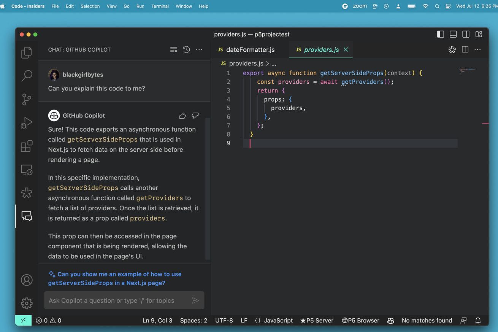Give the Copilot answer a thumbs up
Screen dimensions: 498x332
182,115
